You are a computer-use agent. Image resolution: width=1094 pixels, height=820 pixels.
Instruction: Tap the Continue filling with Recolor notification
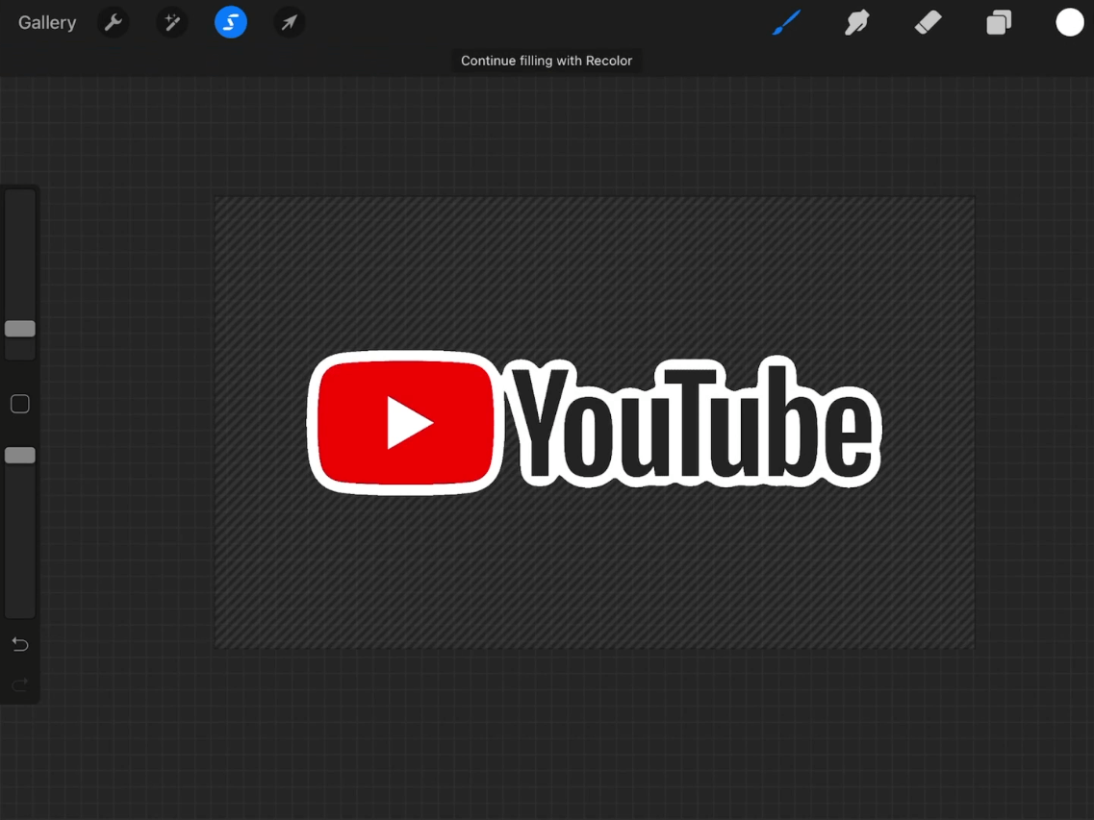click(x=547, y=61)
